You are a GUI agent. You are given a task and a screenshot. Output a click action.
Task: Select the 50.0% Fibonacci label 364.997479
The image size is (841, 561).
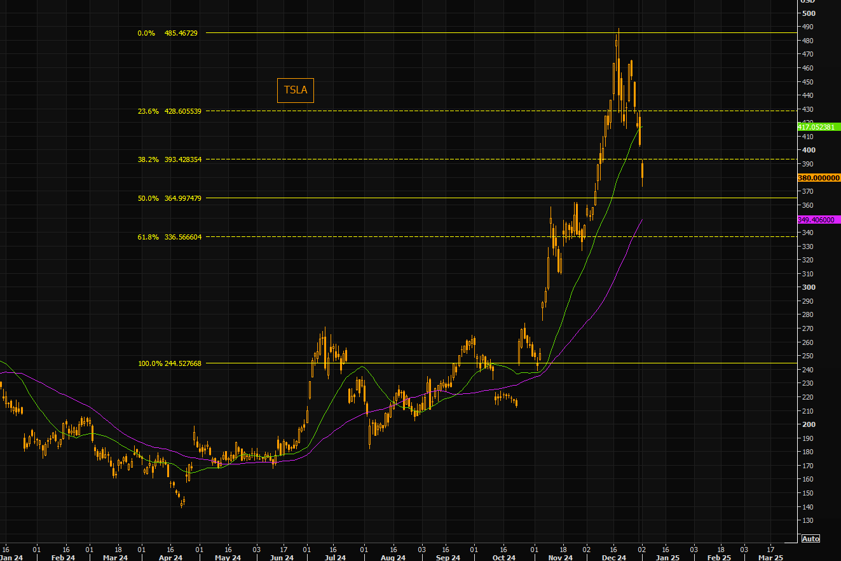[169, 198]
